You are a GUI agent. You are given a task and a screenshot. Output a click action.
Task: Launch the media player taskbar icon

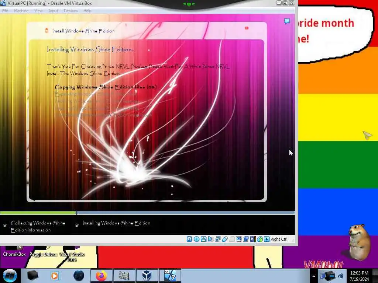pyautogui.click(x=55, y=276)
